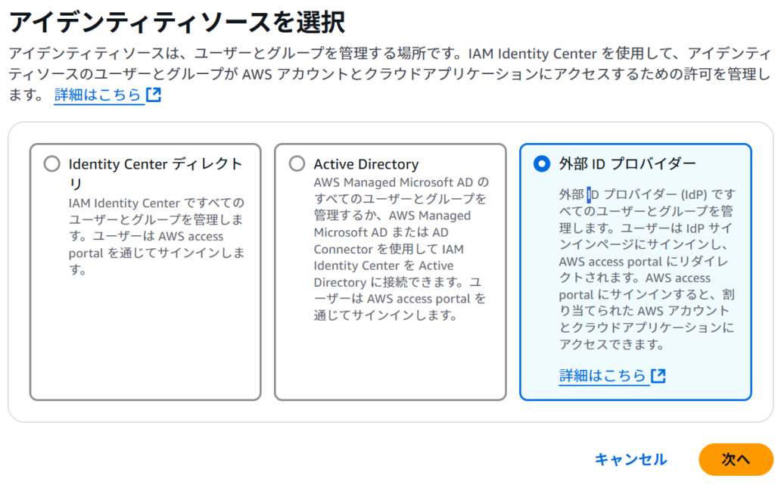Click the Active Directory card description text
Viewport: 775px width, 494px height.
pos(401,248)
